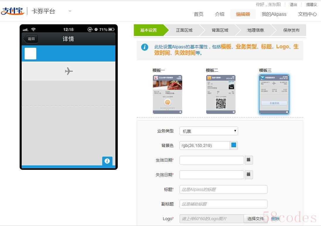Click the wifi icon in phone status bar
The width and height of the screenshot is (321, 226).
[33, 30]
